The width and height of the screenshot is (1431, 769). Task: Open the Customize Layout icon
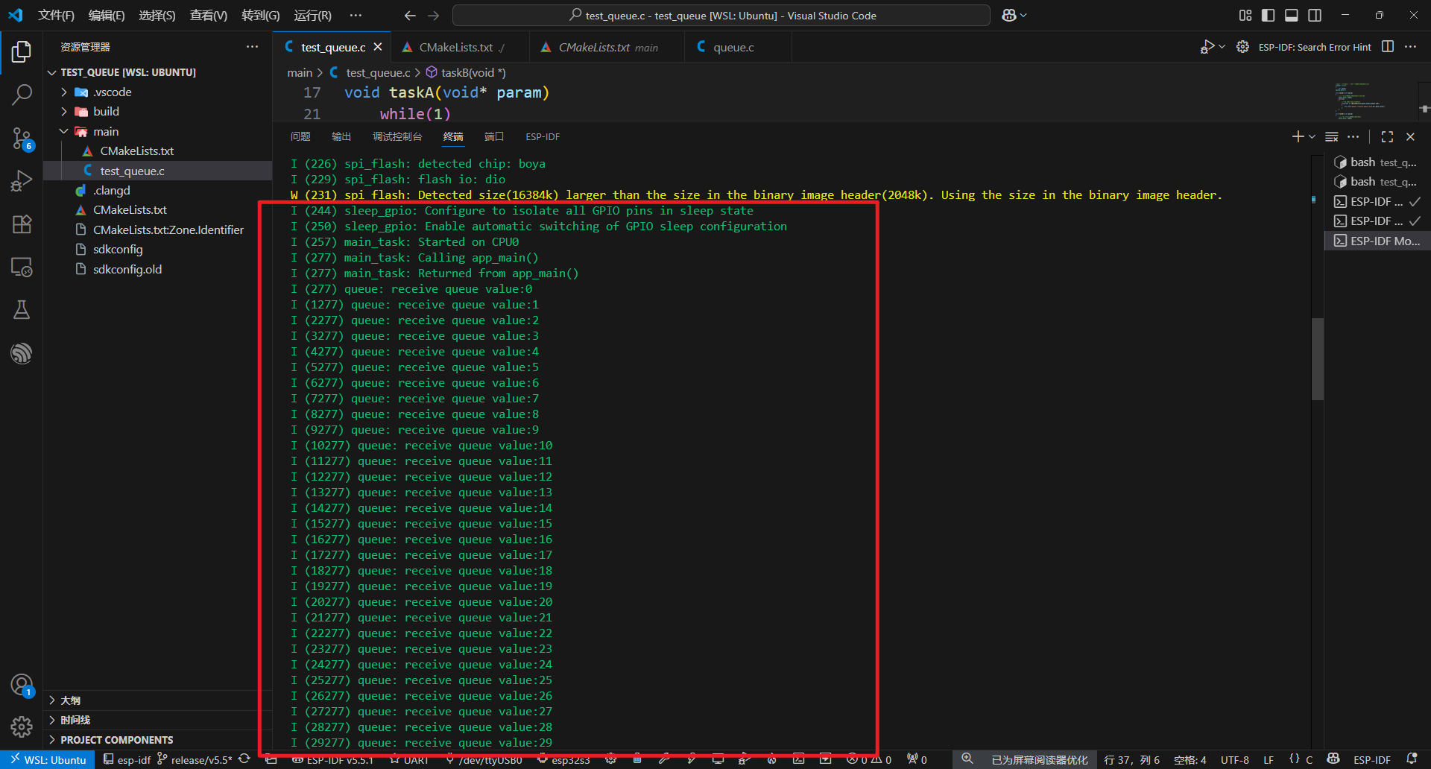(1245, 15)
